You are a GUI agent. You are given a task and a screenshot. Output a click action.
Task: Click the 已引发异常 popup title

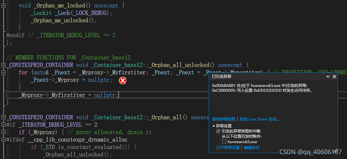(x=222, y=77)
